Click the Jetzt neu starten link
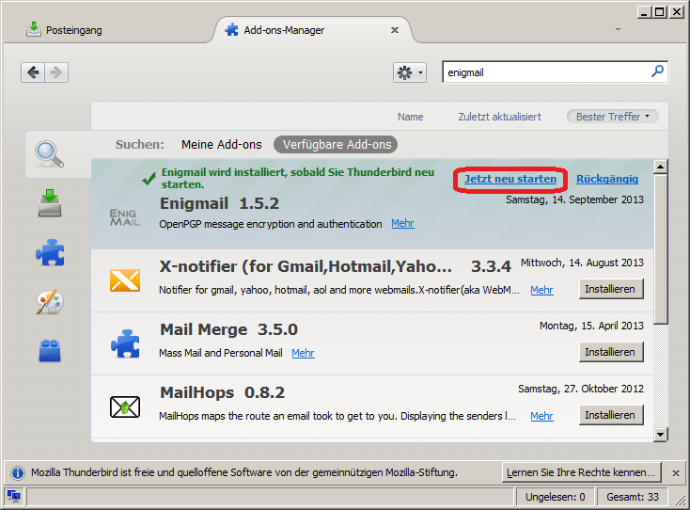This screenshot has width=690, height=510. click(x=510, y=179)
